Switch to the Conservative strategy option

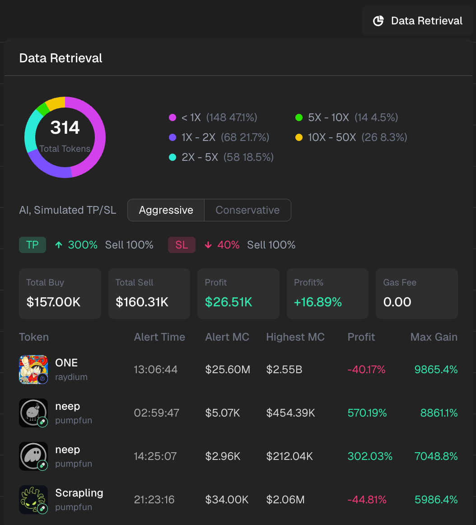(x=247, y=210)
